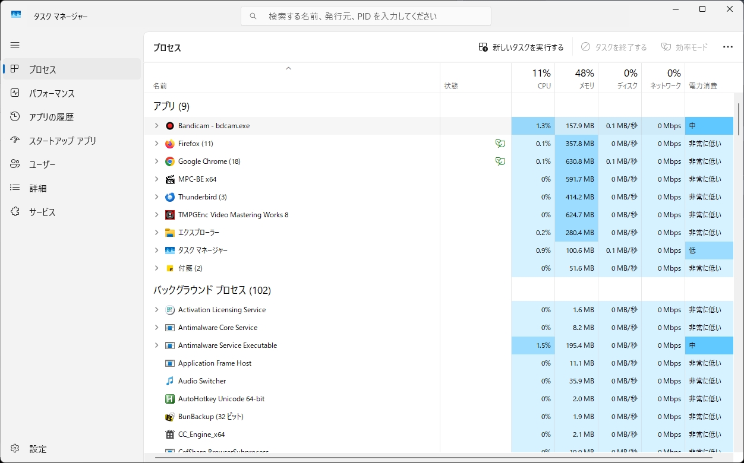744x463 pixels.
Task: Click the タスク マネージャー process row icon
Action: tap(169, 250)
